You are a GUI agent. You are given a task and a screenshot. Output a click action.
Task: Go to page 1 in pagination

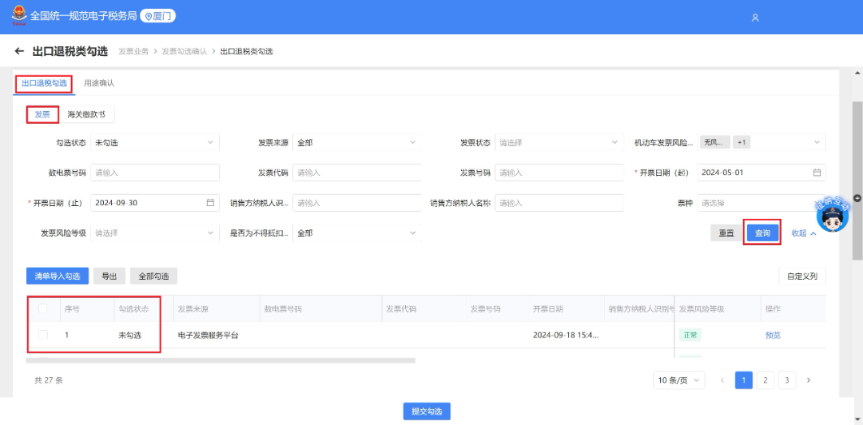744,379
